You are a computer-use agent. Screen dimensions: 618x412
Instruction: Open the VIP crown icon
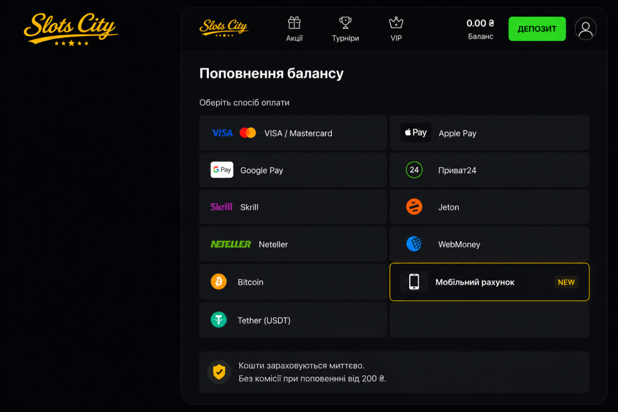(396, 23)
